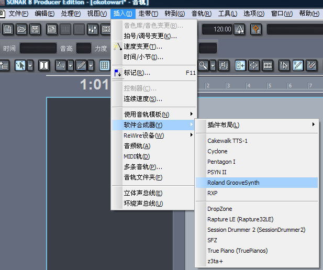This screenshot has width=323, height=270.
Task: Insert Session Drummer 2 synth
Action: click(x=257, y=230)
